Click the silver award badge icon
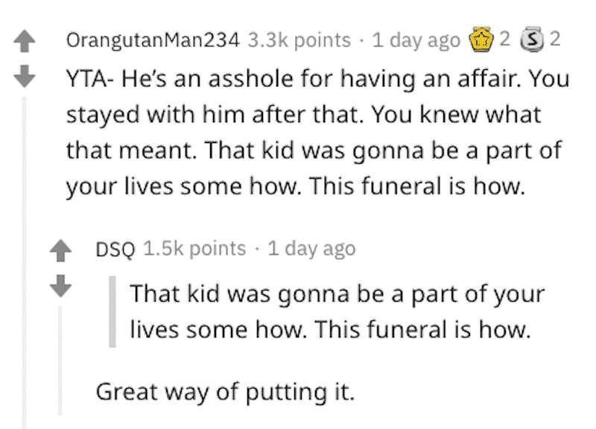596x429 pixels. click(532, 39)
